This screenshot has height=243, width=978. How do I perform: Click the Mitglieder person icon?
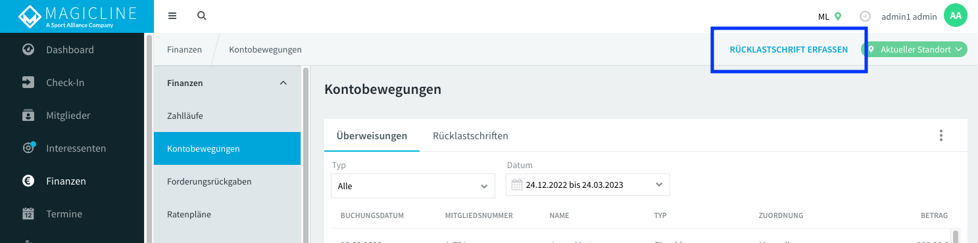28,115
